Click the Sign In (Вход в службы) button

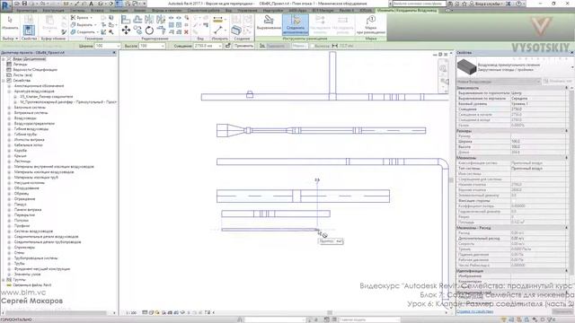coord(487,4)
